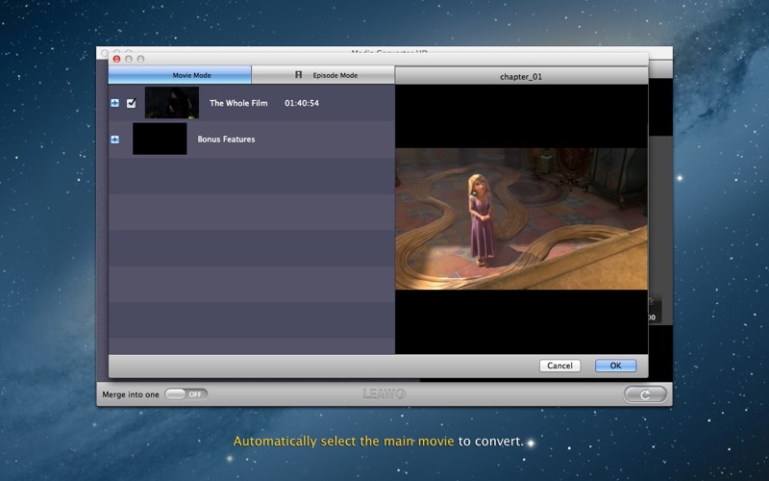Image resolution: width=769 pixels, height=481 pixels.
Task: Click the film icon beside Episode Mode
Action: (298, 75)
